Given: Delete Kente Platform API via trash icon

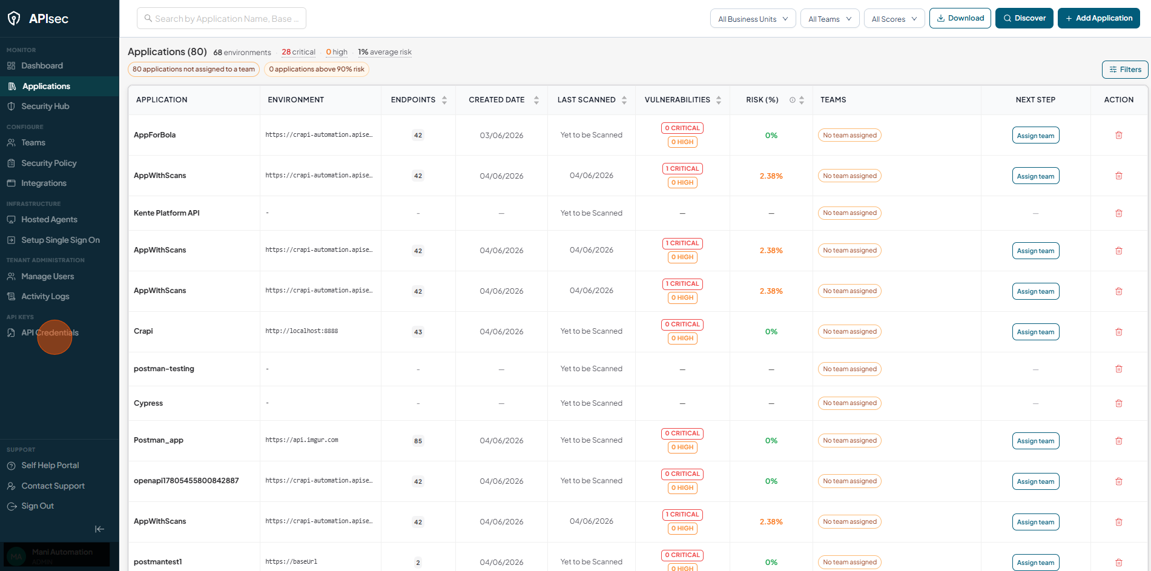Looking at the screenshot, I should coord(1118,213).
